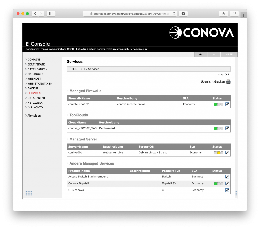
Task: Open the Safari share button
Action: point(223,14)
